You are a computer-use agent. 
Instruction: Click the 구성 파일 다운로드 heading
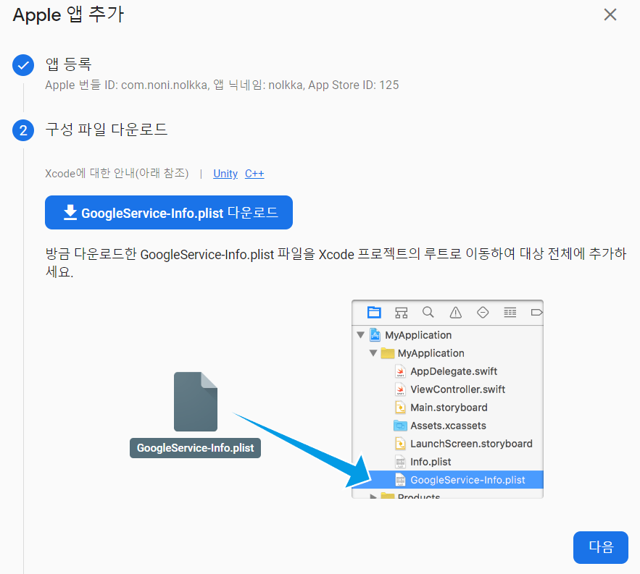106,130
